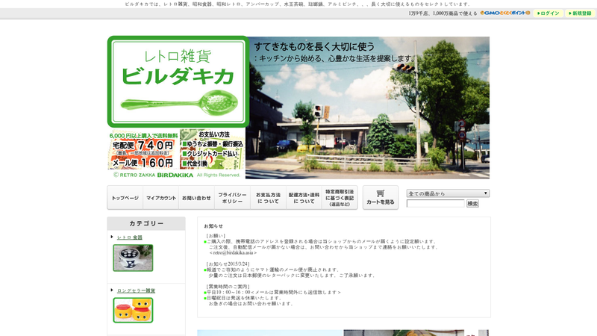Open お問い合わせ in the nav bar
This screenshot has width=597, height=336.
tap(196, 198)
